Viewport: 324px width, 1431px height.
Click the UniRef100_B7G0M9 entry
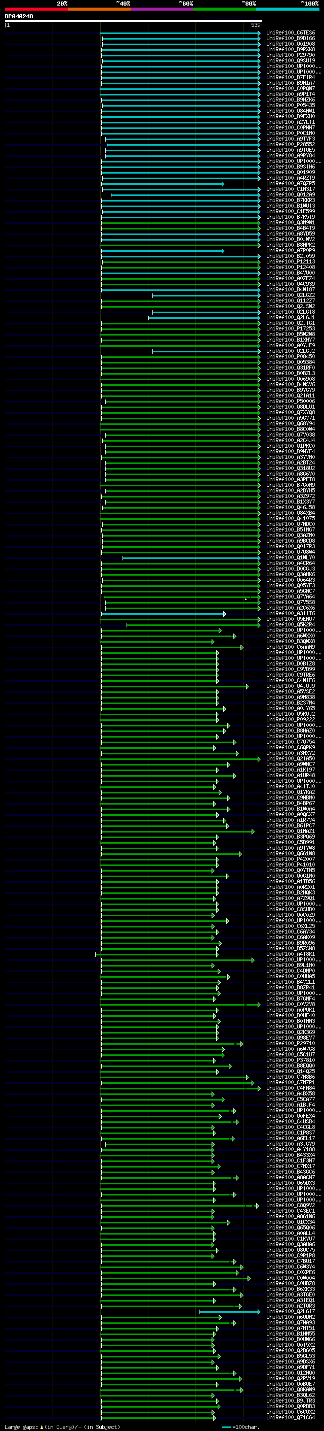coord(291,485)
